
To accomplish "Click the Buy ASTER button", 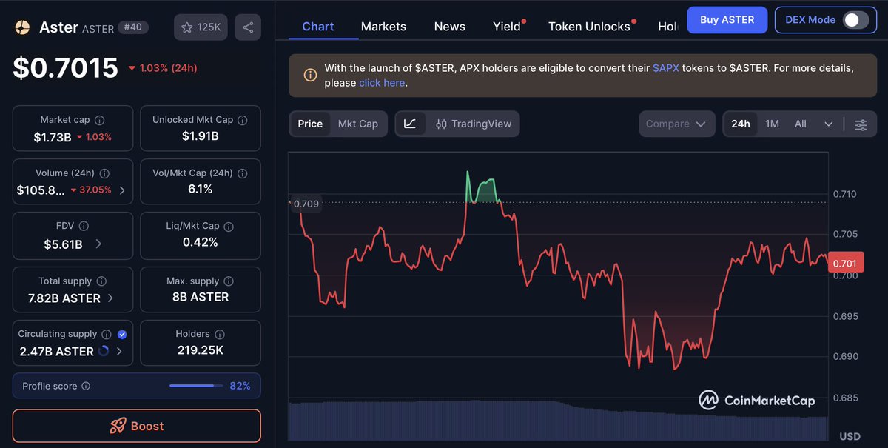I will tap(727, 20).
